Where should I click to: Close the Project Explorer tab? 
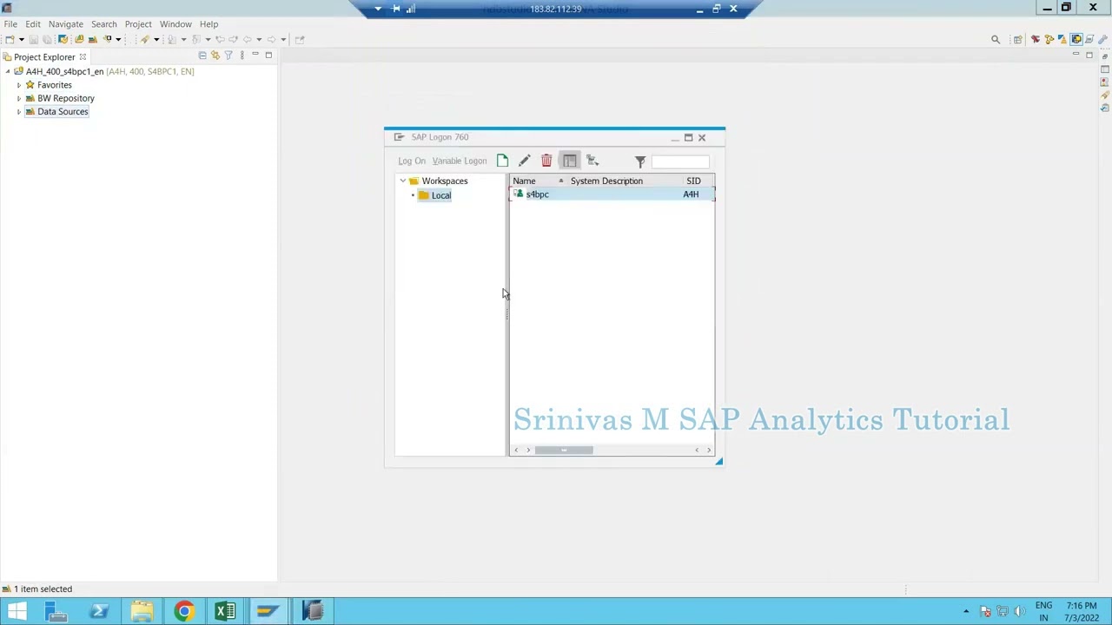[83, 57]
